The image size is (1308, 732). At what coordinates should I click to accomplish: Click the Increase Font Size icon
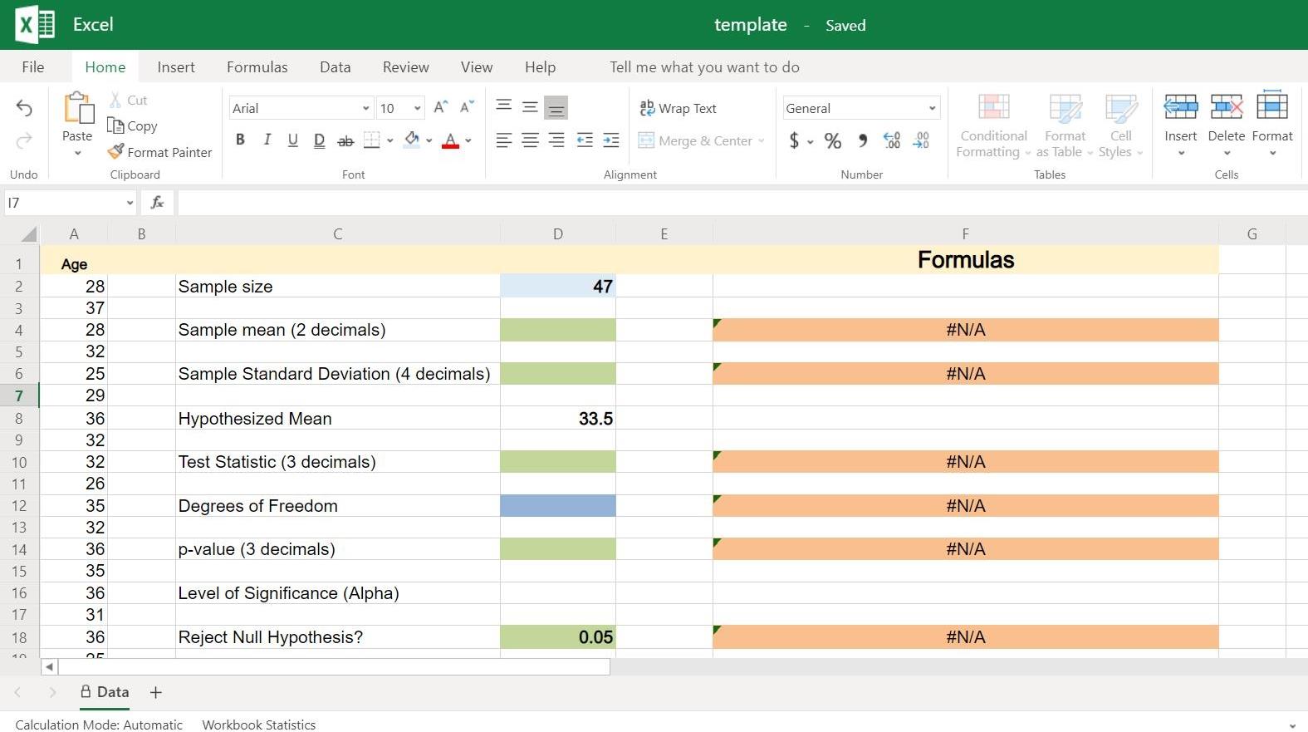pyautogui.click(x=440, y=107)
